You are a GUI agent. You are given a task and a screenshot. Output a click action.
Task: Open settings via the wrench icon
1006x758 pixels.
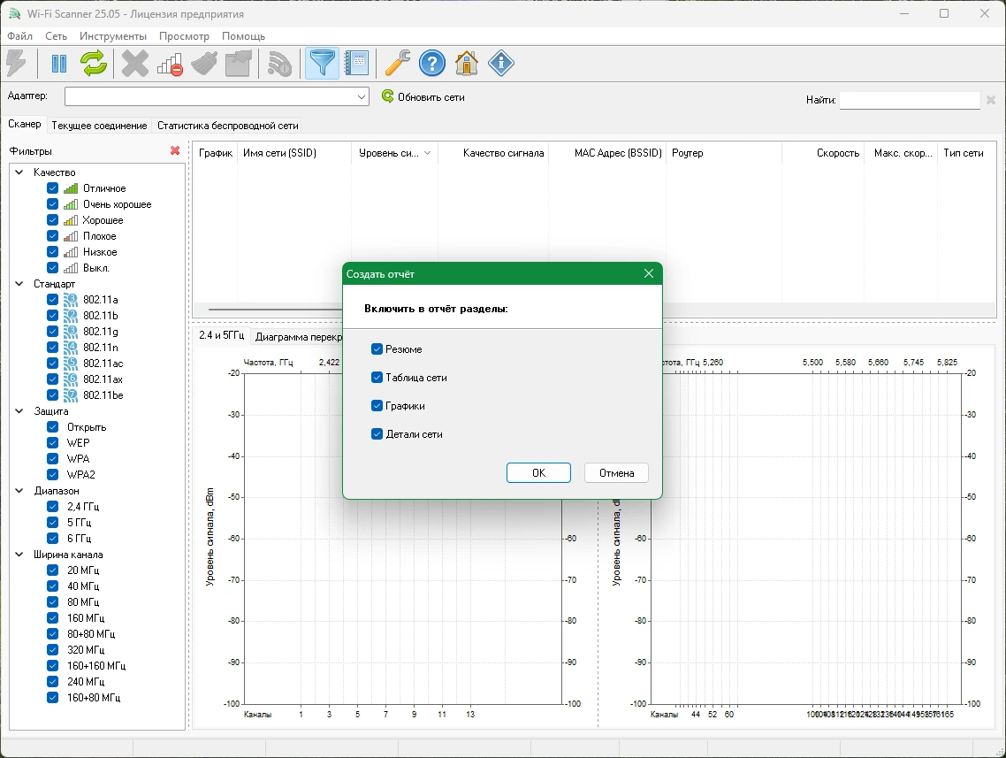[397, 64]
